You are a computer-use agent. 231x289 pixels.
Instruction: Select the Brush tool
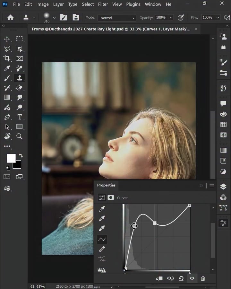tap(7, 78)
